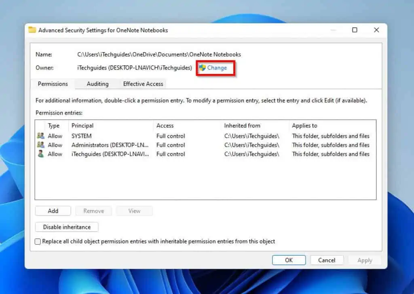This screenshot has height=294, width=414.
Task: Confirm settings with the OK button
Action: 289,260
